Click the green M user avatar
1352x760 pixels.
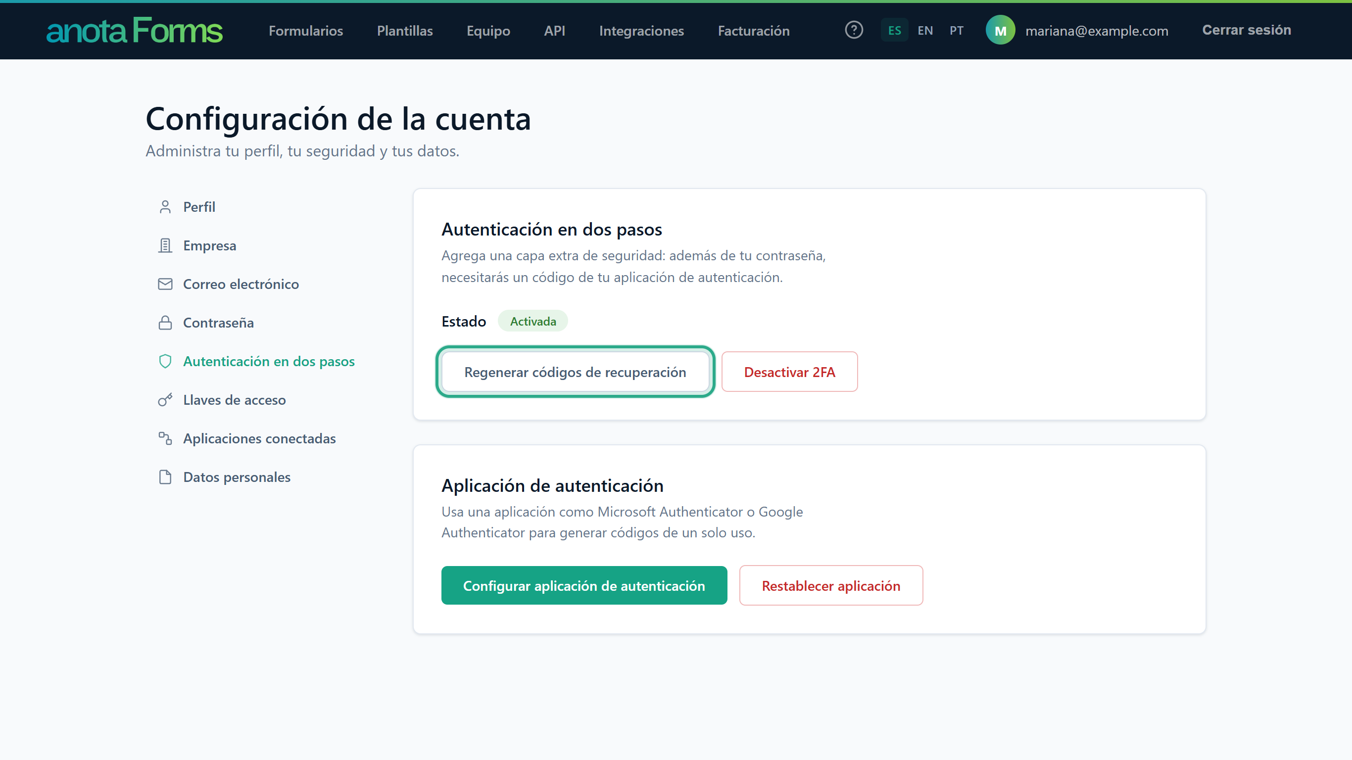pos(1000,31)
